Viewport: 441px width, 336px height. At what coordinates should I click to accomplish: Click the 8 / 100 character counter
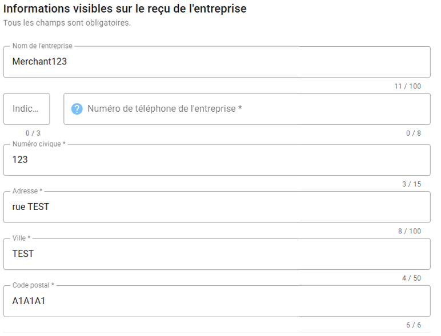[x=409, y=231]
